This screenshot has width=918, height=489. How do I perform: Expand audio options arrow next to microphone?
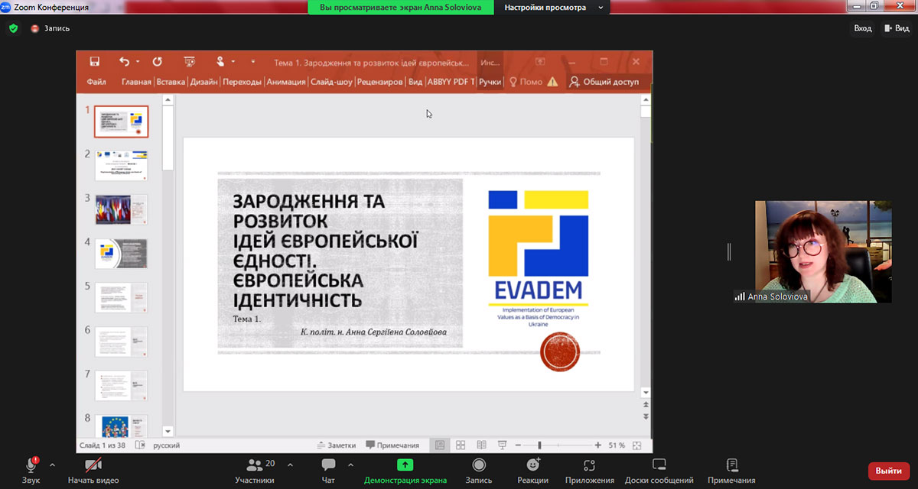point(52,464)
